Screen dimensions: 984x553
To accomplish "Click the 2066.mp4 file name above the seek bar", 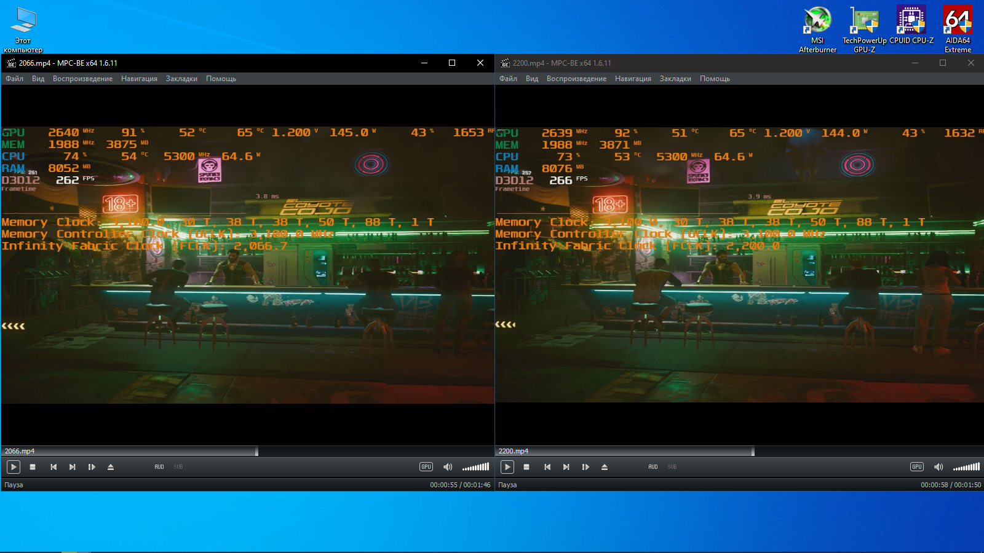I will (x=20, y=451).
